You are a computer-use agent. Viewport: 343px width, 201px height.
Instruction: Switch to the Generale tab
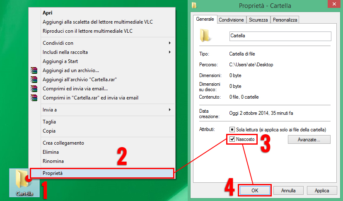pos(205,19)
